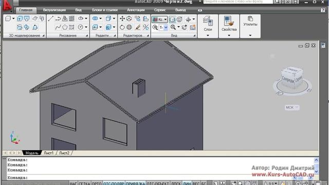
Task: Expand the Слои layers panel dropdown
Action: tap(208, 35)
